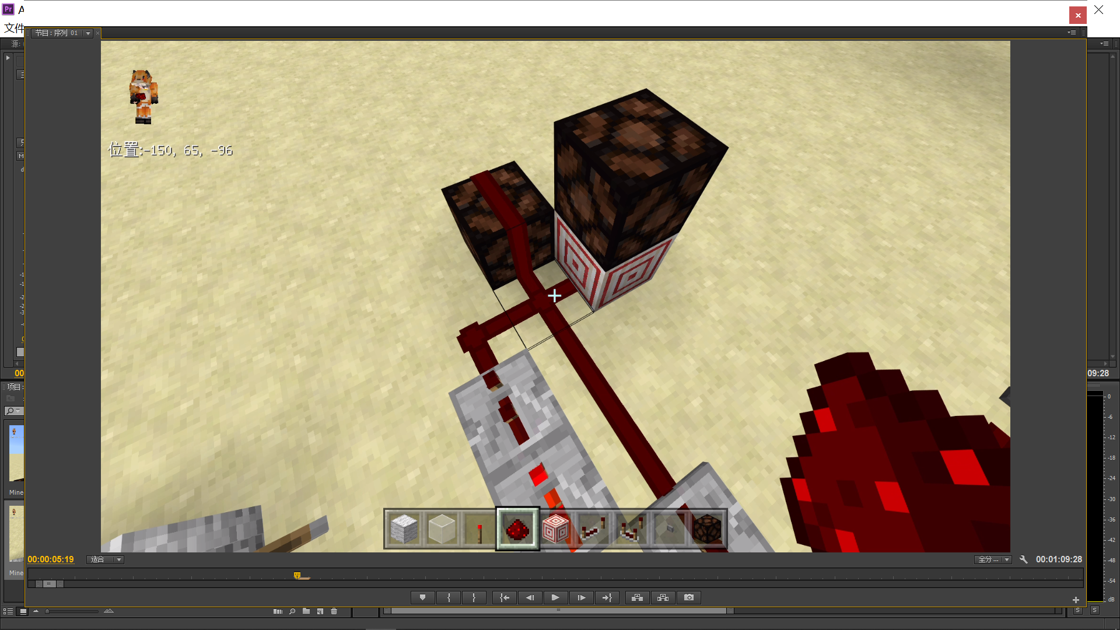Open the program monitor wrench settings
Image resolution: width=1120 pixels, height=630 pixels.
pyautogui.click(x=1023, y=559)
